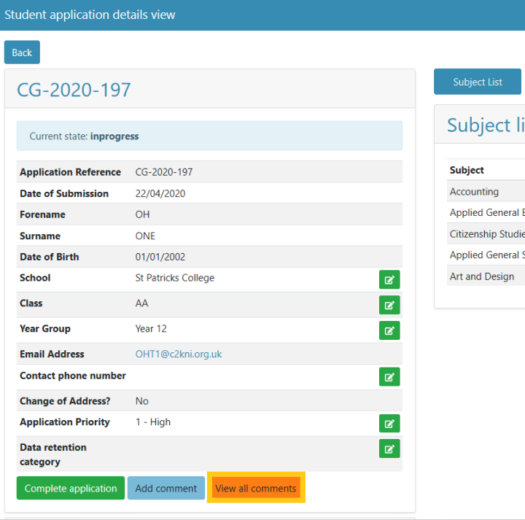
Task: Edit the School field
Action: pos(389,279)
